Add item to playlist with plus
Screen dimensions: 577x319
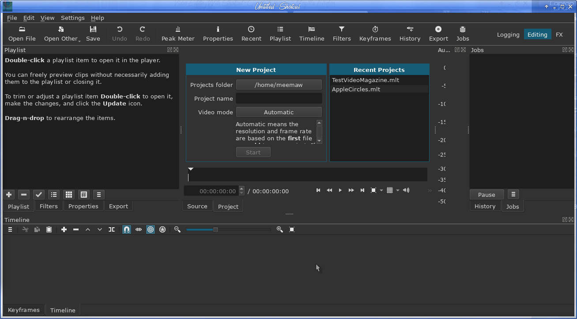[x=9, y=195]
